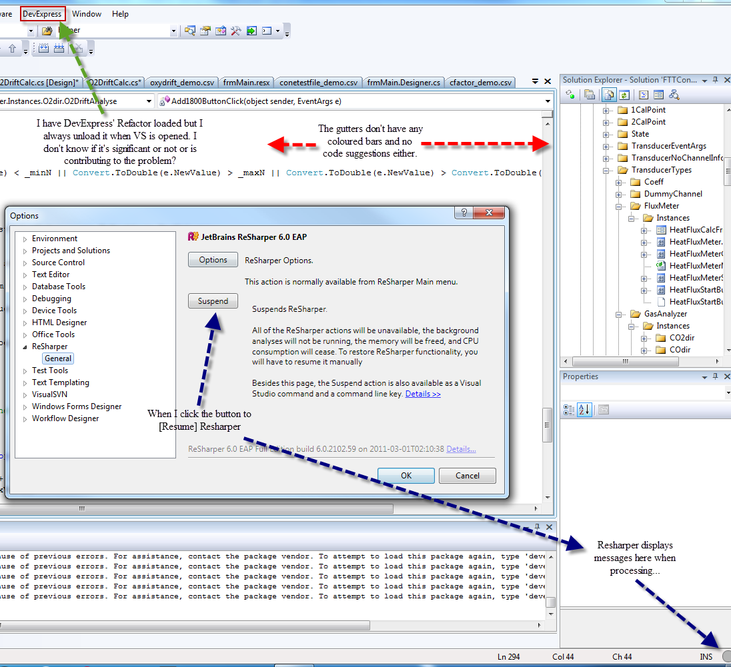
Task: Open Properties panel window position dropdown
Action: point(704,377)
